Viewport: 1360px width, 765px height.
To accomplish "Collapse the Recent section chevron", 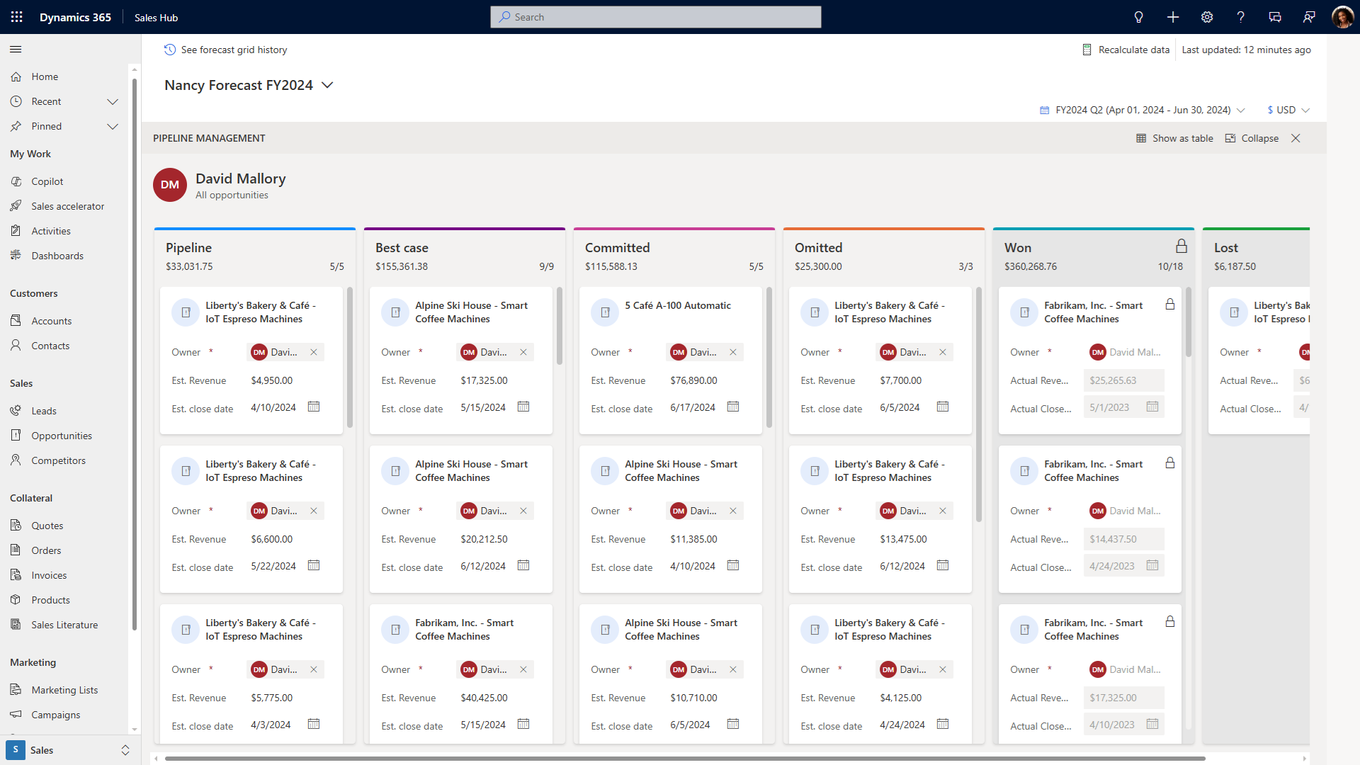I will click(x=113, y=101).
